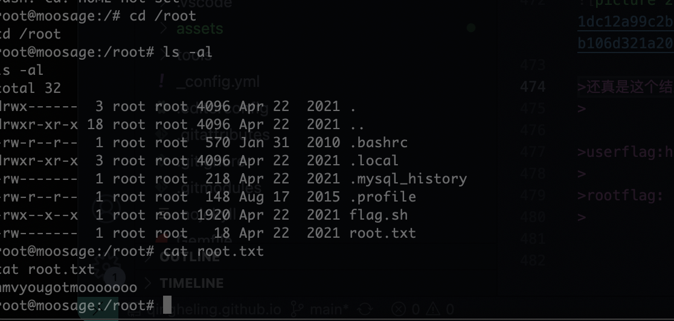Click the main* branch name in status bar
674x321 pixels.
329,310
